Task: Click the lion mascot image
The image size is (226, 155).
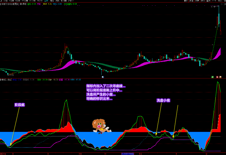Action: point(100,126)
